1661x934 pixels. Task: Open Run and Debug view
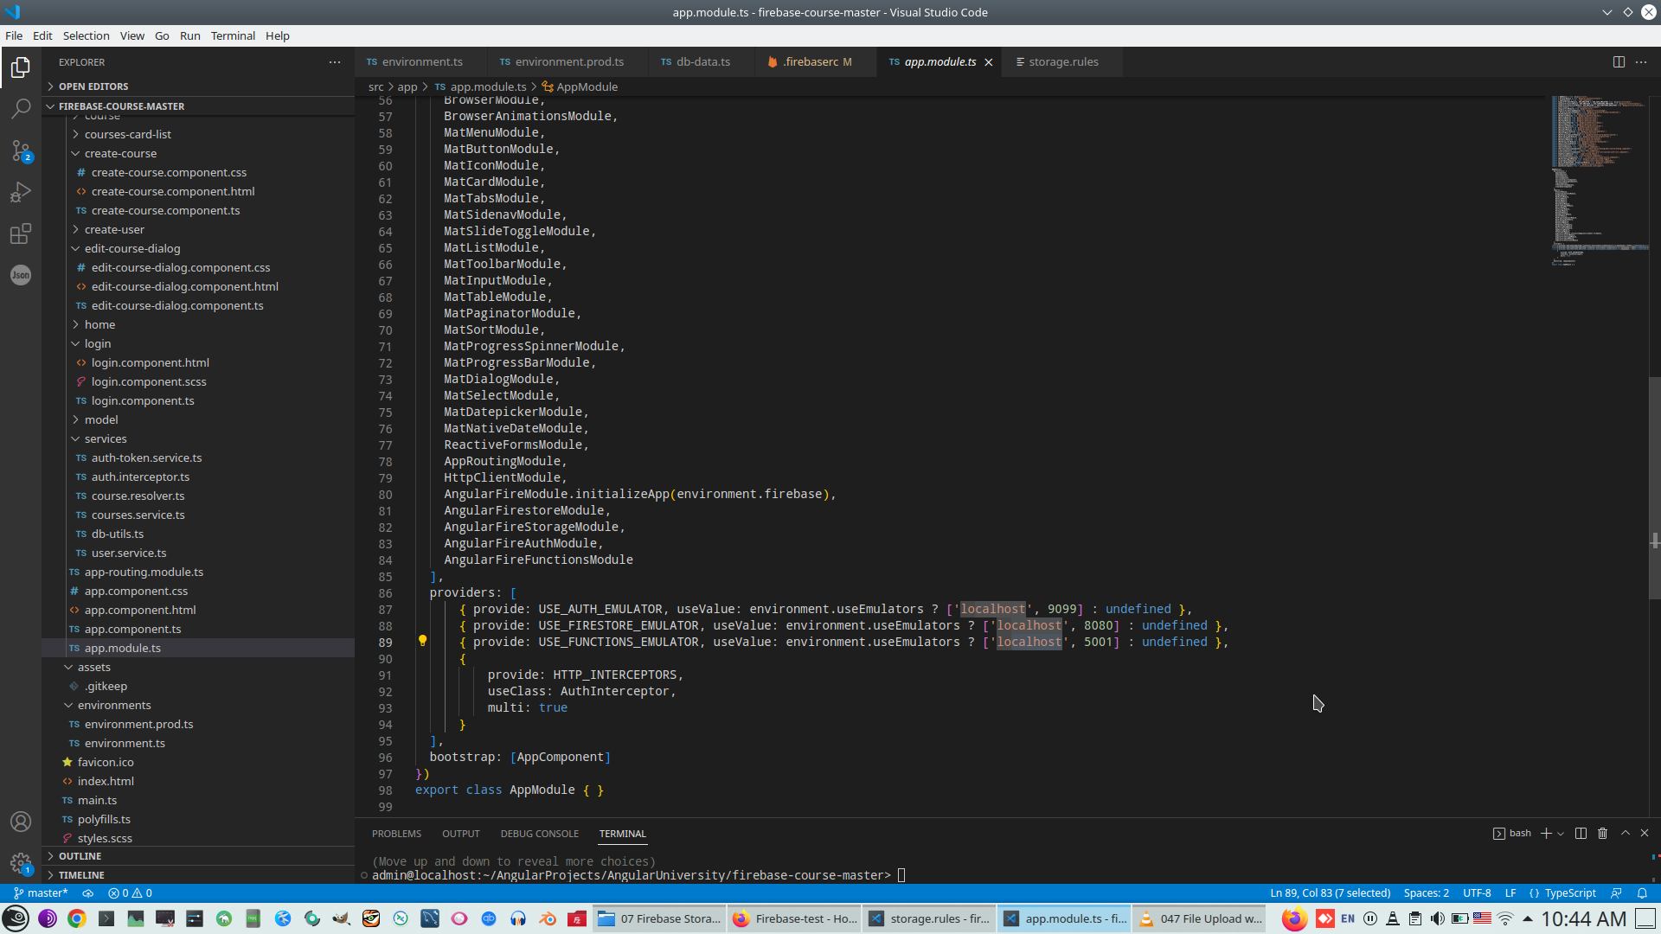[21, 192]
